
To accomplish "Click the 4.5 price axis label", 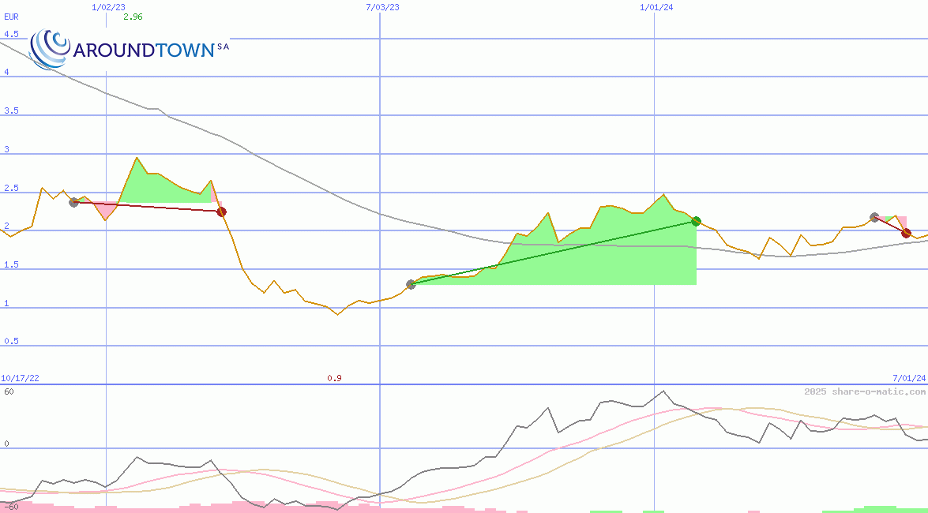I will pos(11,35).
